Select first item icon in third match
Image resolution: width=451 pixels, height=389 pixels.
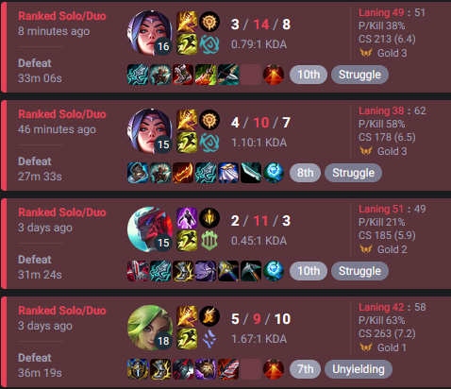(138, 271)
